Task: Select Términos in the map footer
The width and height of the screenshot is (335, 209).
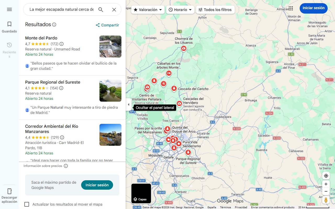Action: tap(226, 207)
